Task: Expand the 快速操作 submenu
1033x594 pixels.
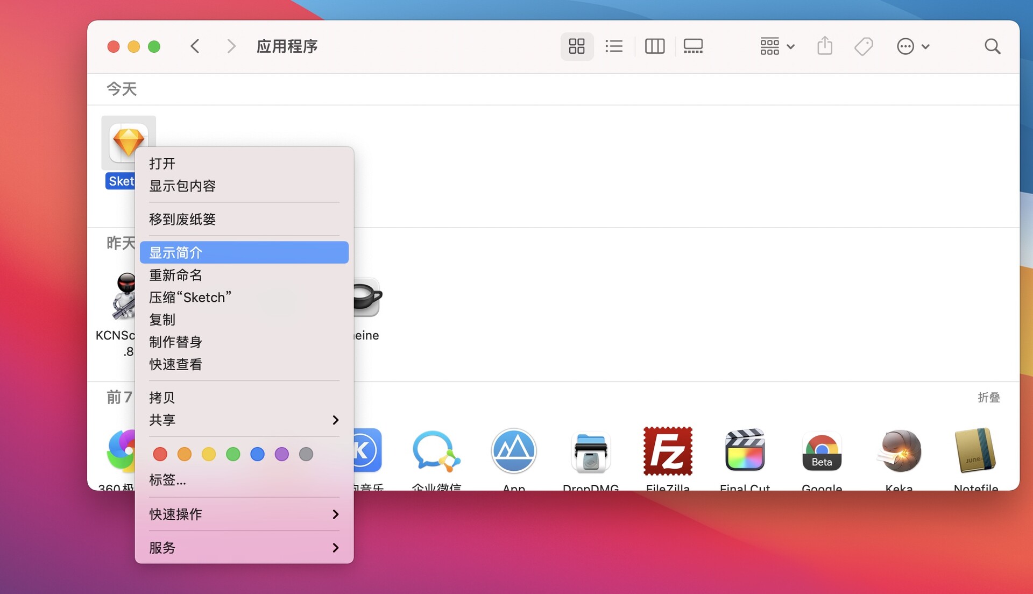Action: (244, 514)
